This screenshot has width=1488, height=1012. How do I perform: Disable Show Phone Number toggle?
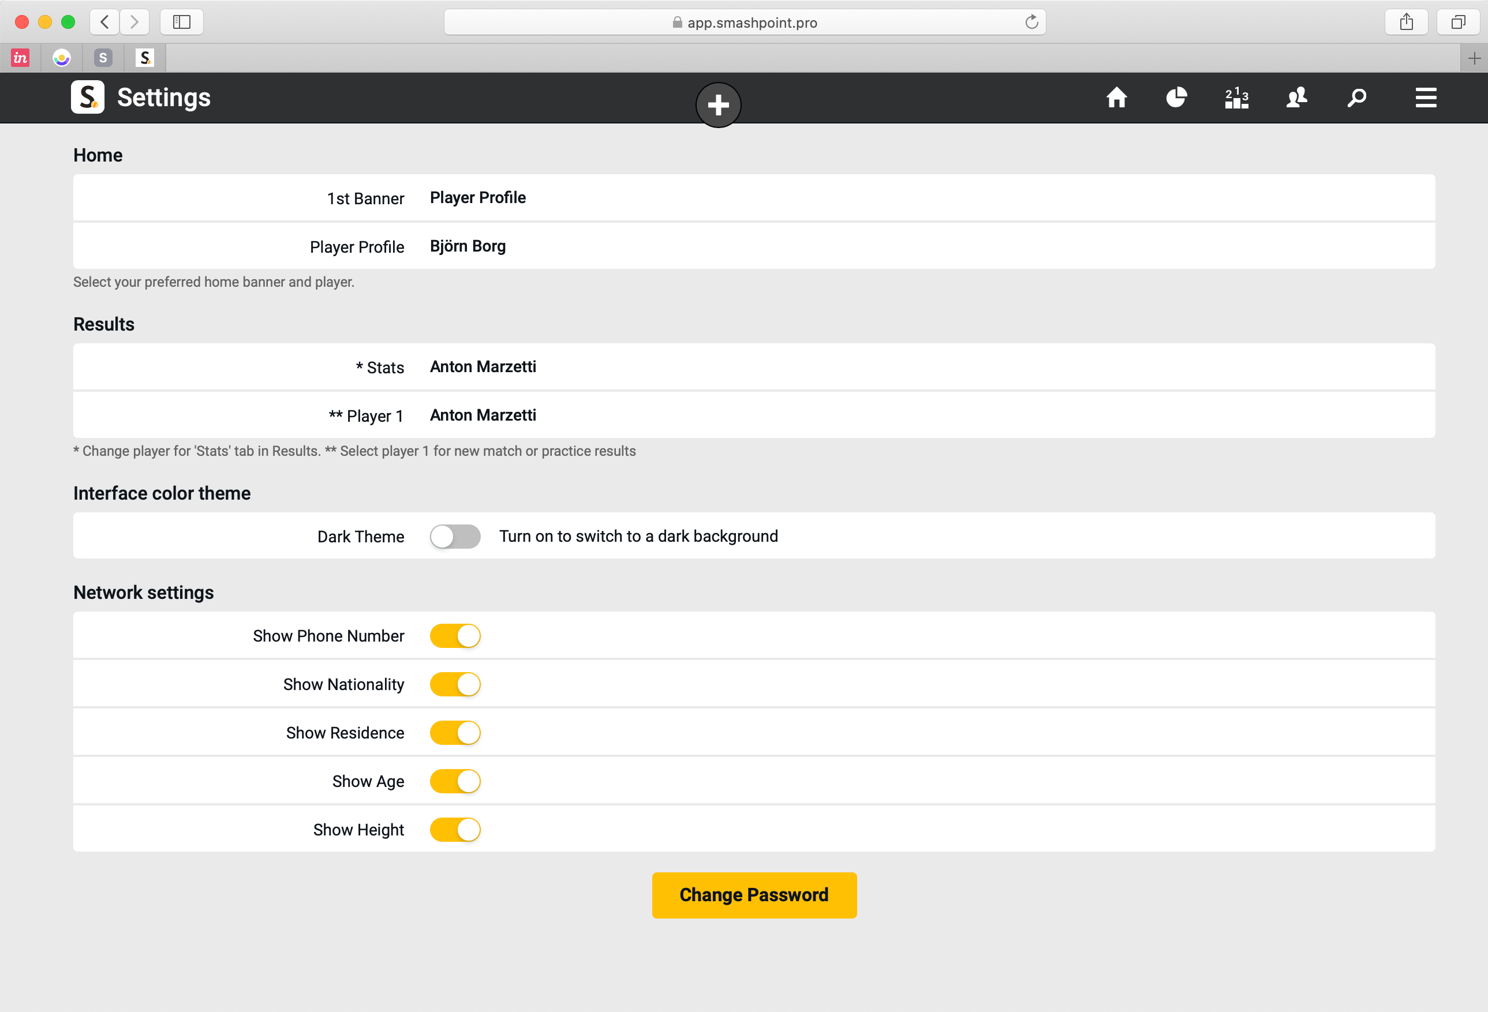[455, 636]
